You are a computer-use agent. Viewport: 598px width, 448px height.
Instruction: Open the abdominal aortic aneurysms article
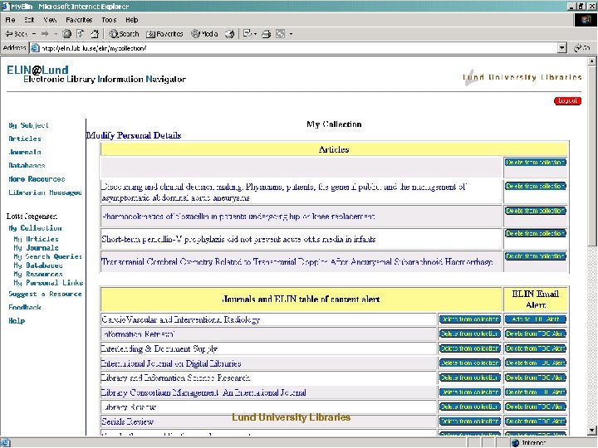coord(283,192)
